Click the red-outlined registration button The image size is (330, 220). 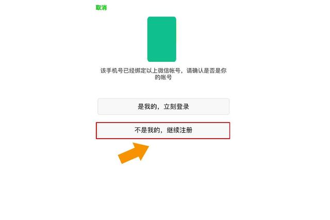[163, 130]
